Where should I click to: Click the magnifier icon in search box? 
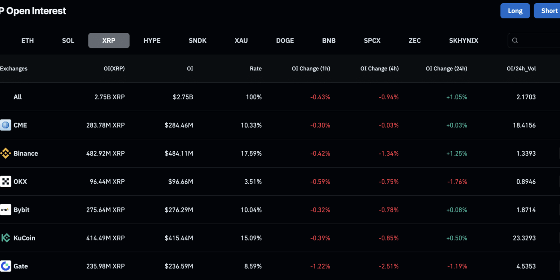pyautogui.click(x=515, y=40)
